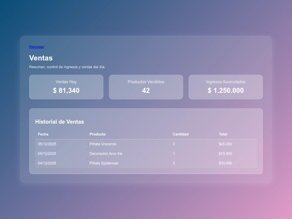This screenshot has width=292, height=219.
Task: Select the Ventas page heading
Action: coord(41,58)
